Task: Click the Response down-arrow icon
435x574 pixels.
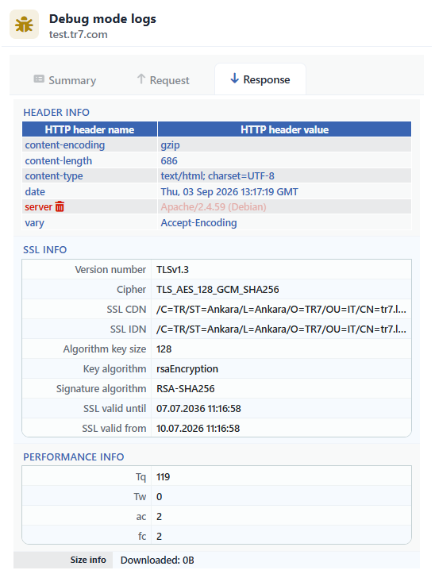Action: pos(235,79)
